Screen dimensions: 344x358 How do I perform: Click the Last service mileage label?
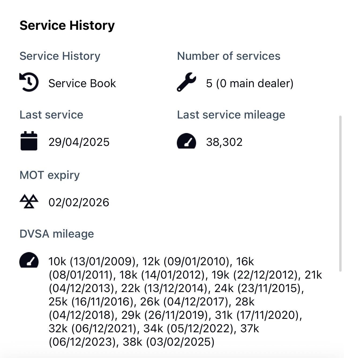(x=231, y=115)
